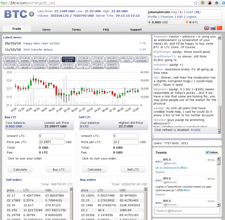
Task: Select the PPC/USD pair
Action: coord(83,66)
